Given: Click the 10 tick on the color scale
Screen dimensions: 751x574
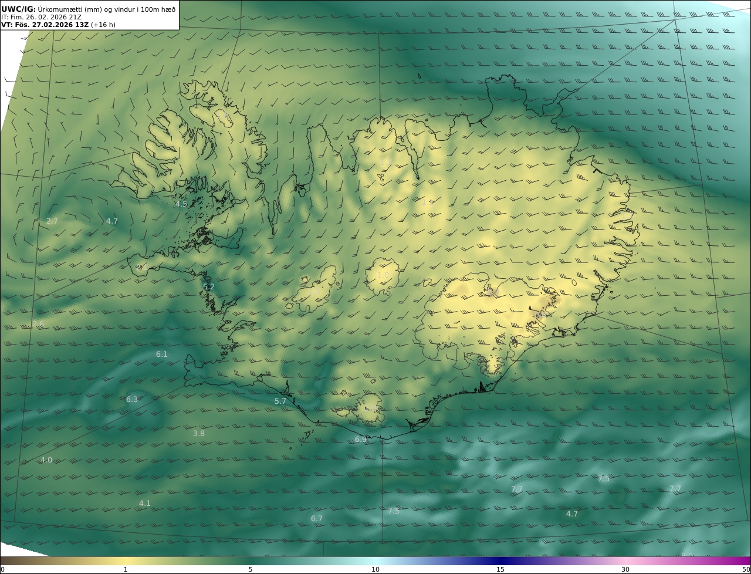Looking at the screenshot, I should click(375, 569).
